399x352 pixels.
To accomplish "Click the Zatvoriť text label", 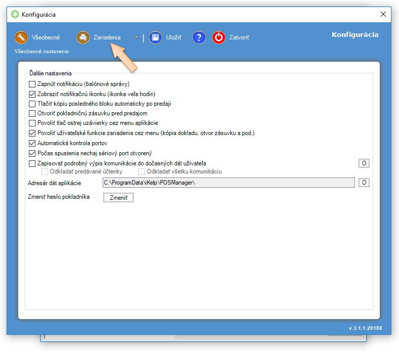I will [239, 37].
